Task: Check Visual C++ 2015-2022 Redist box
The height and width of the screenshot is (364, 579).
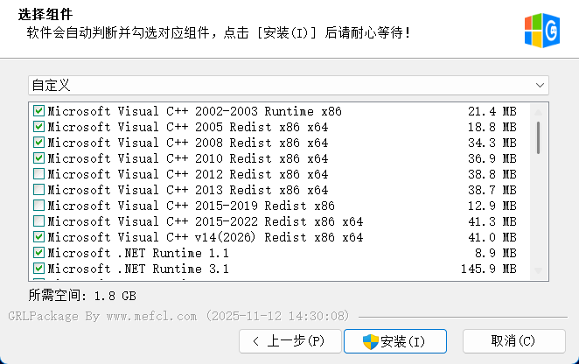Action: (x=38, y=221)
